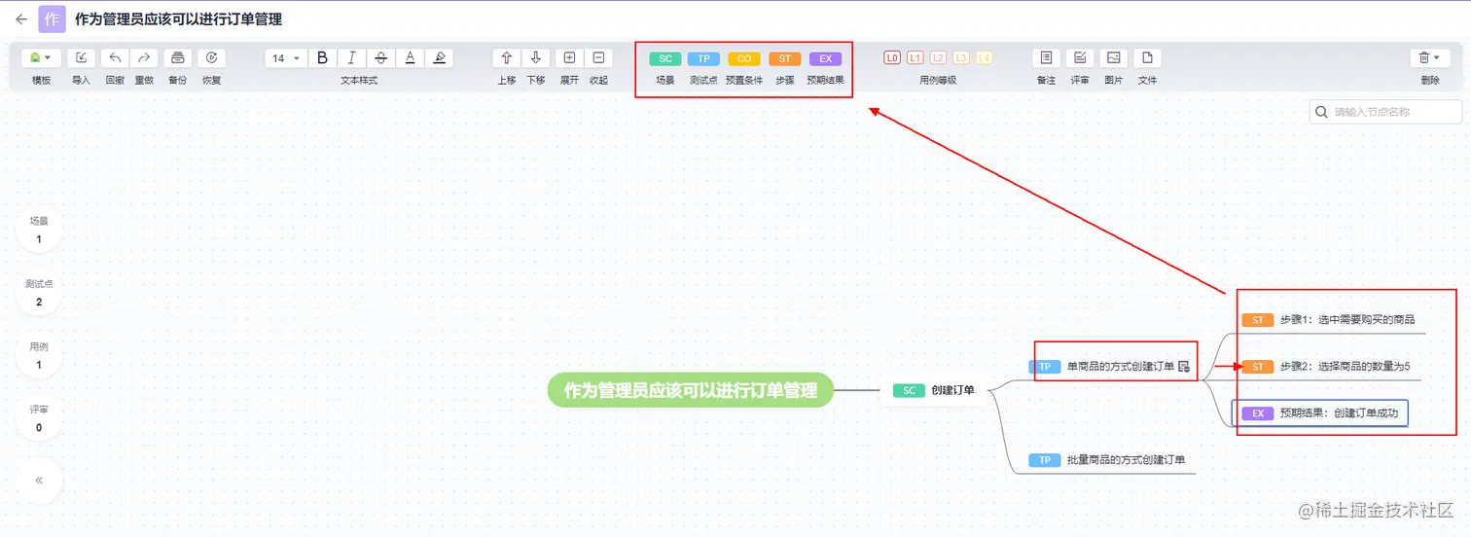The height and width of the screenshot is (537, 1471).
Task: Open the font color picker
Action: coord(411,58)
